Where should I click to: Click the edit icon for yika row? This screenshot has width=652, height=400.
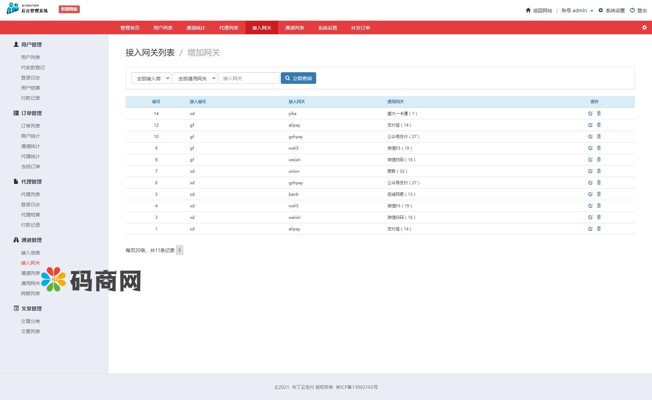tap(591, 114)
